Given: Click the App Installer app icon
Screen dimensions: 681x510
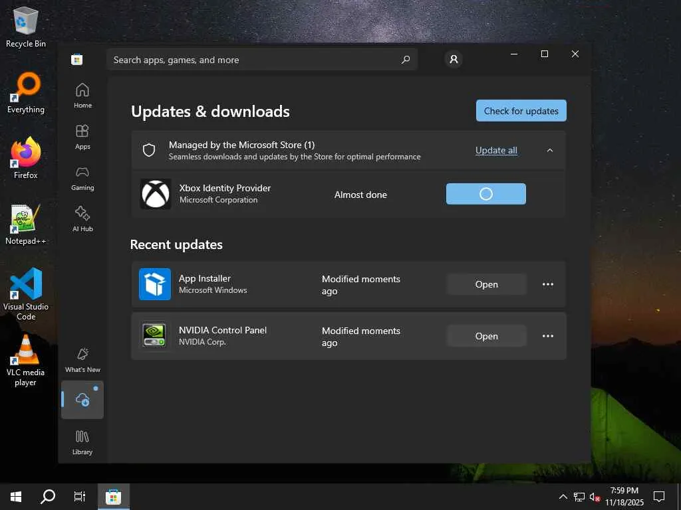Looking at the screenshot, I should tap(155, 284).
